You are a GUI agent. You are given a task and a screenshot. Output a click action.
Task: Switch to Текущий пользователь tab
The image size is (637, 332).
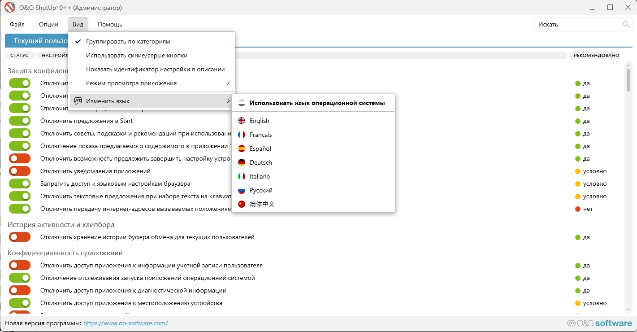[x=37, y=40]
